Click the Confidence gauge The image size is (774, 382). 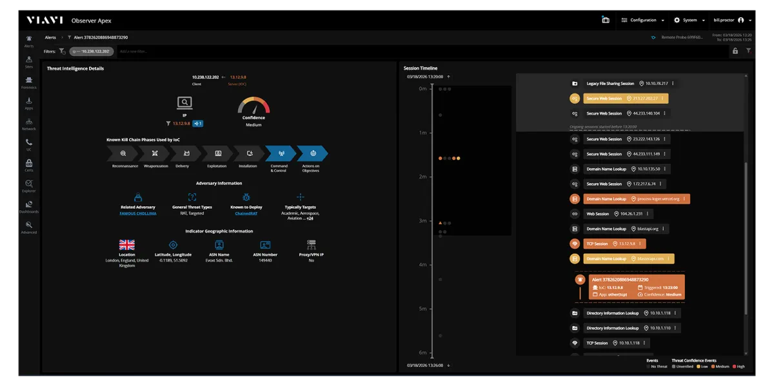click(253, 107)
